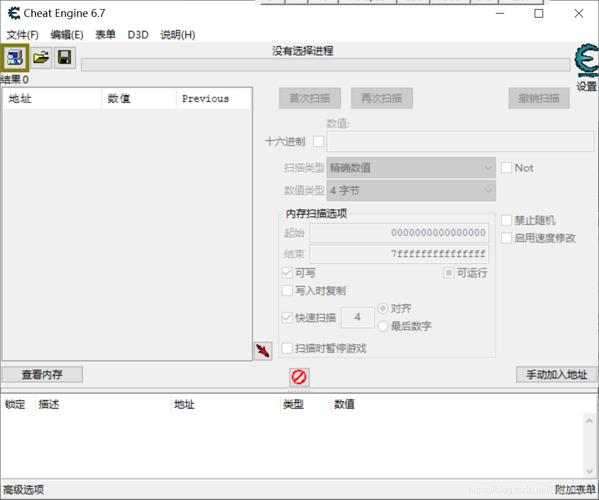
Task: Open the 数值类型 dropdown
Action: pyautogui.click(x=411, y=190)
